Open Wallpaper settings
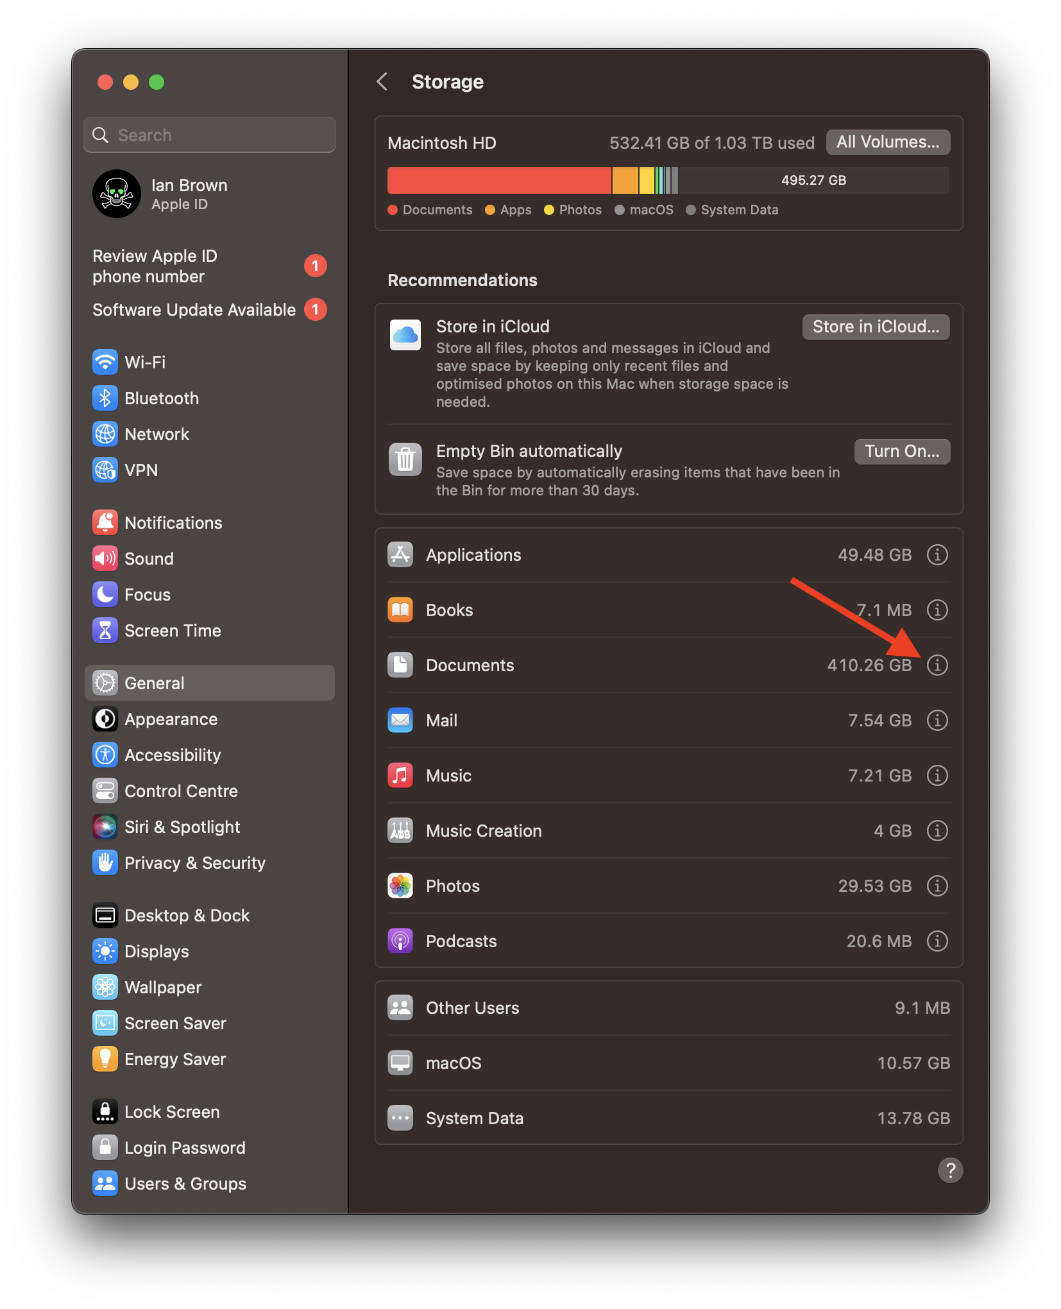This screenshot has width=1061, height=1309. point(209,988)
